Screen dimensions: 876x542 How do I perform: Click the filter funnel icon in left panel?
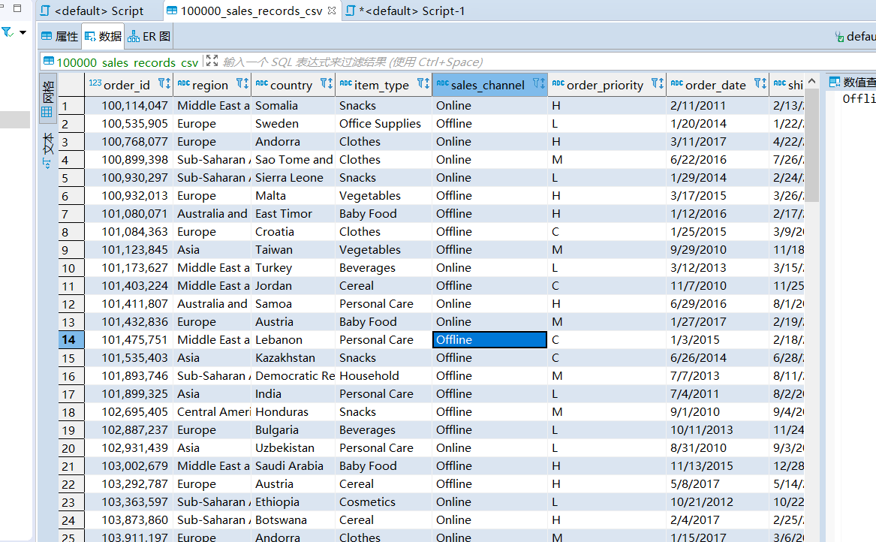tap(7, 32)
